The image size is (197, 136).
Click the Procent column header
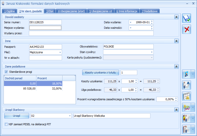(49, 78)
